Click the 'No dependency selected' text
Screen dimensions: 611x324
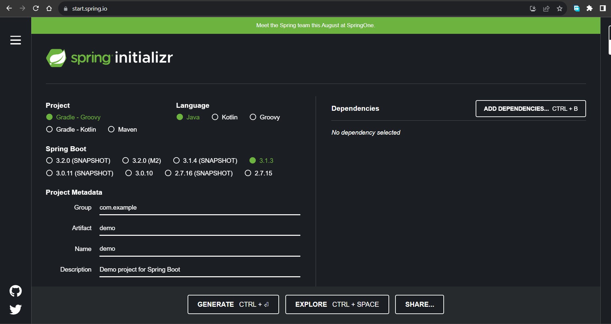(x=366, y=132)
